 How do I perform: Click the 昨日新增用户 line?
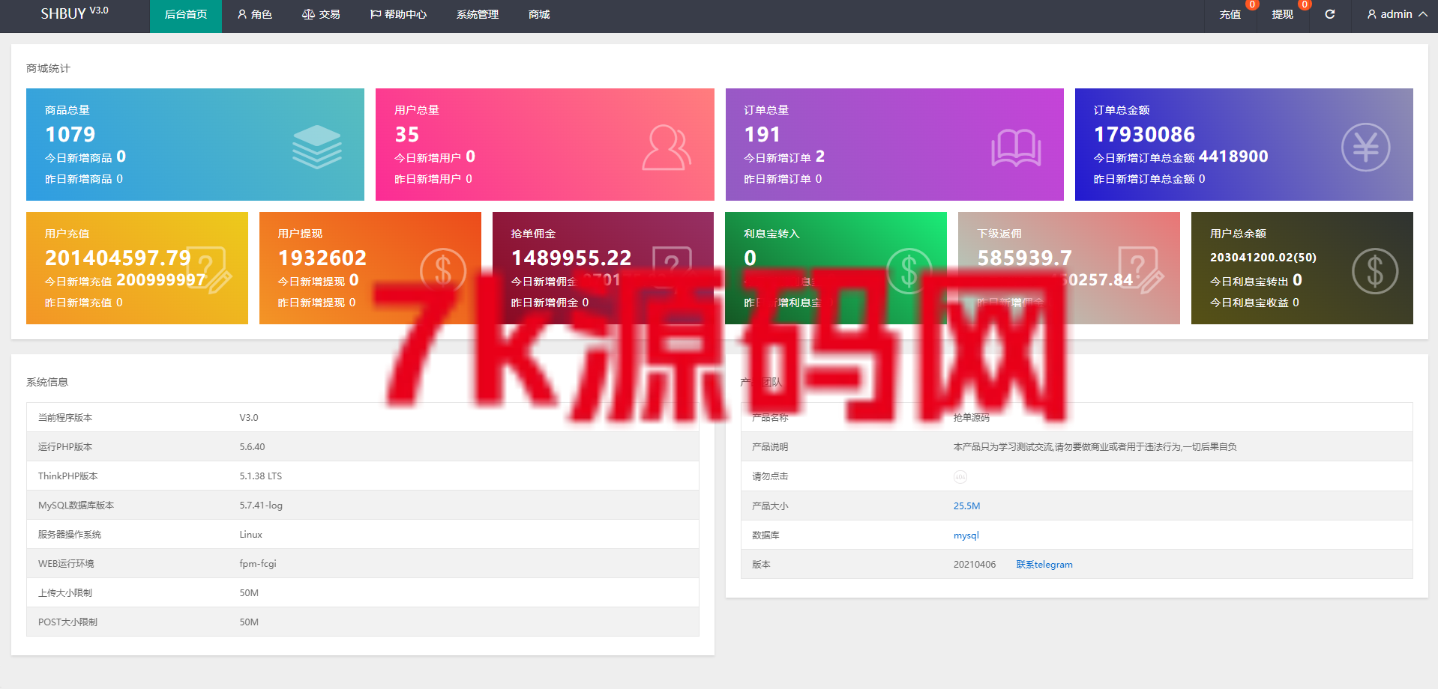point(433,179)
